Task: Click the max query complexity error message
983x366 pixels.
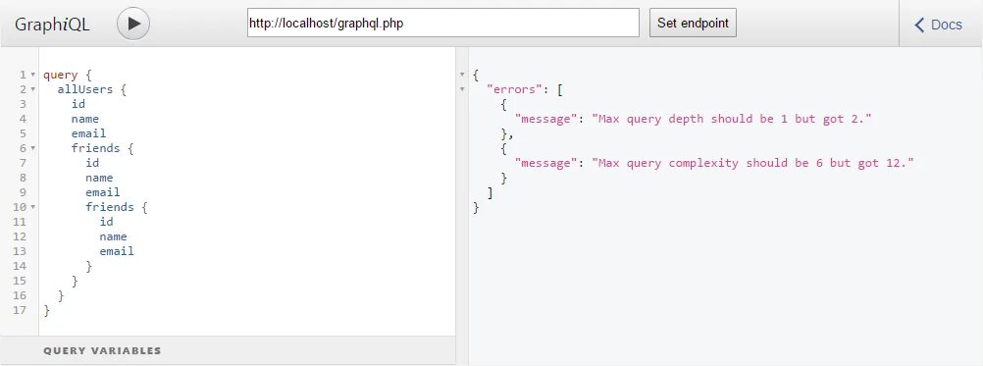Action: click(x=752, y=163)
